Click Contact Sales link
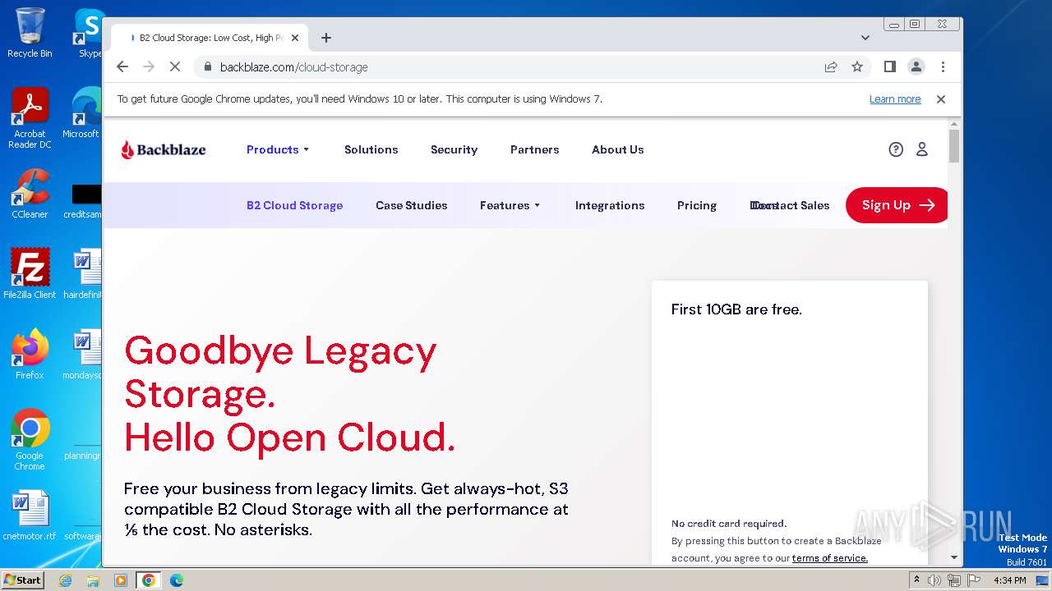This screenshot has width=1052, height=591. 790,205
